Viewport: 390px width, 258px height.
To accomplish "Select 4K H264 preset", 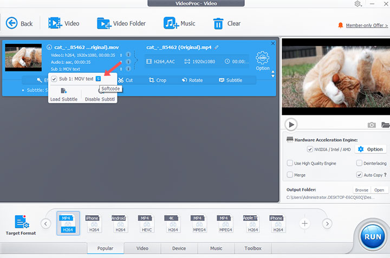I will coord(173,223).
